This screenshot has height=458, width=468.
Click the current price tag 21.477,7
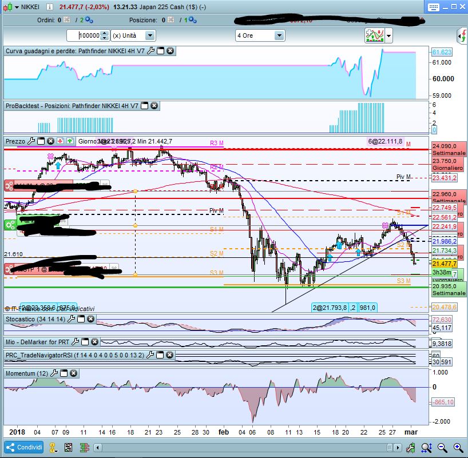click(x=444, y=264)
